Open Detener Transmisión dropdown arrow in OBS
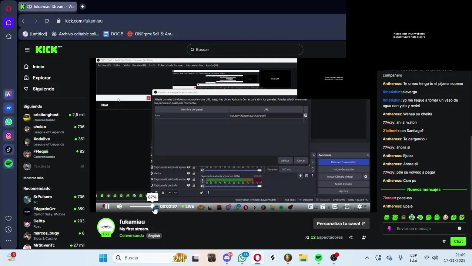Viewport: 472px width, 266px height. click(x=313, y=162)
